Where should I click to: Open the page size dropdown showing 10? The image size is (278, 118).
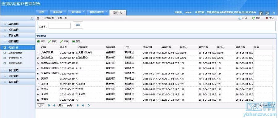[x=40, y=105]
